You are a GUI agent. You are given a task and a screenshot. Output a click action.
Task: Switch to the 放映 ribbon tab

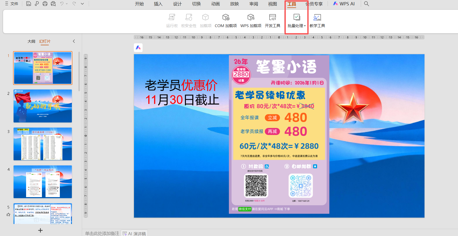234,4
